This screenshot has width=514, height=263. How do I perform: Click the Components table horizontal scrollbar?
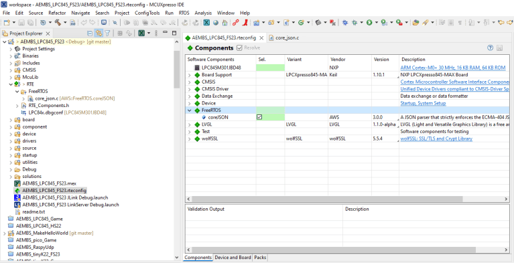[x=328, y=199]
